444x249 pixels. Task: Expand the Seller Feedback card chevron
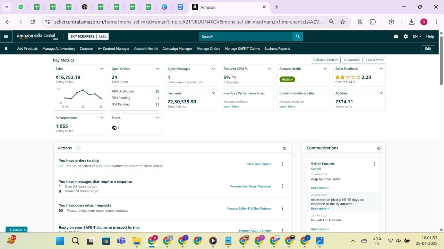point(381,69)
